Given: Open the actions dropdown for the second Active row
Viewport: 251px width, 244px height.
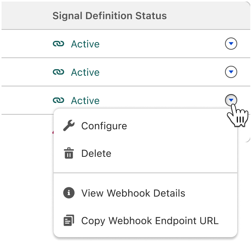Looking at the screenshot, I should tap(231, 72).
